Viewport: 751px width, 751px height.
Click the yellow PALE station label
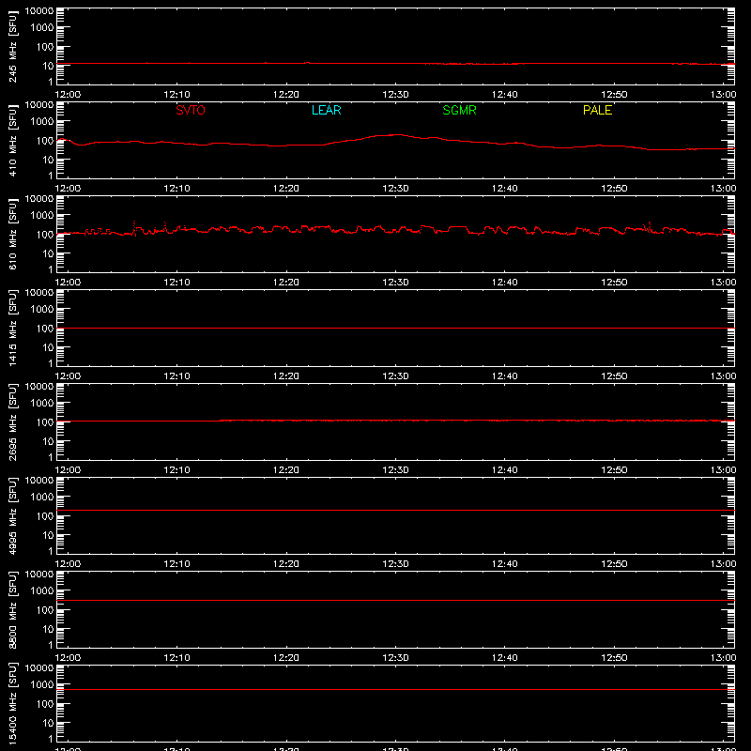597,110
